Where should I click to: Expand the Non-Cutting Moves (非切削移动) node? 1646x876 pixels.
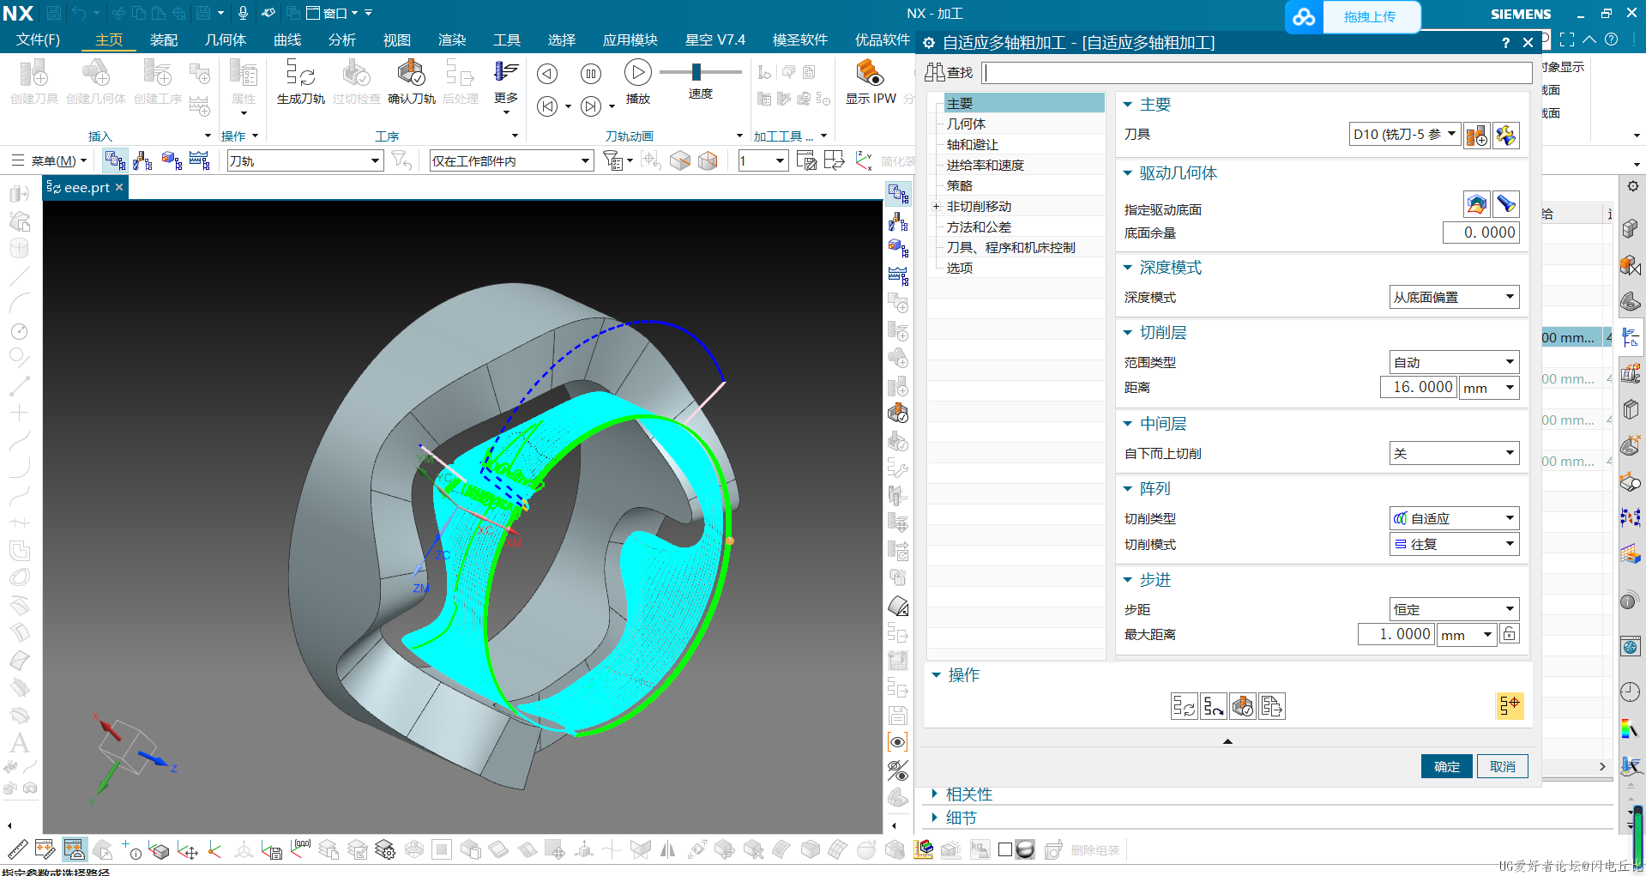(937, 207)
